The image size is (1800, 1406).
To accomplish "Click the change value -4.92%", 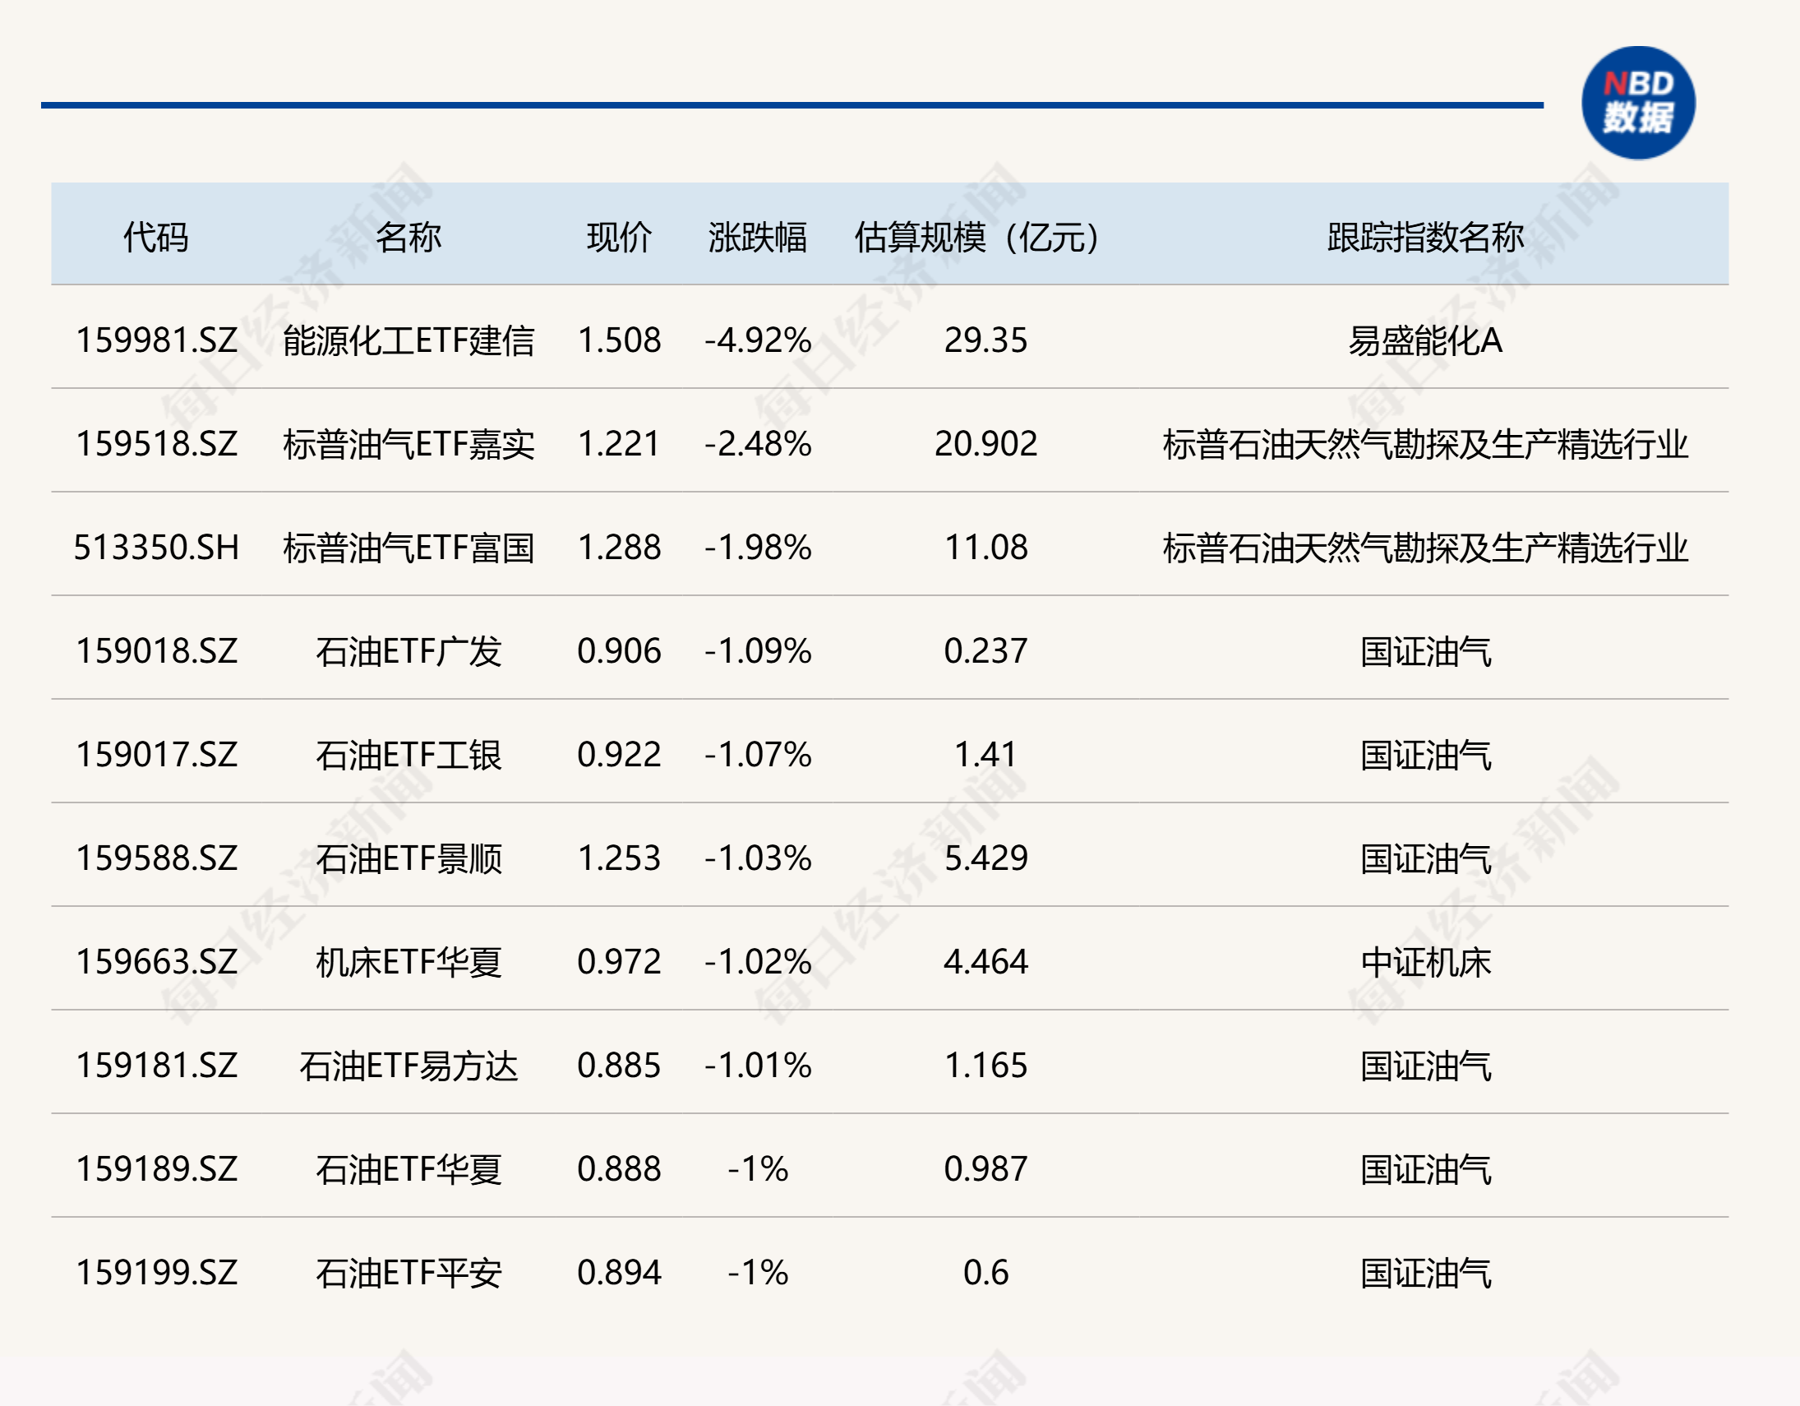I will (759, 340).
